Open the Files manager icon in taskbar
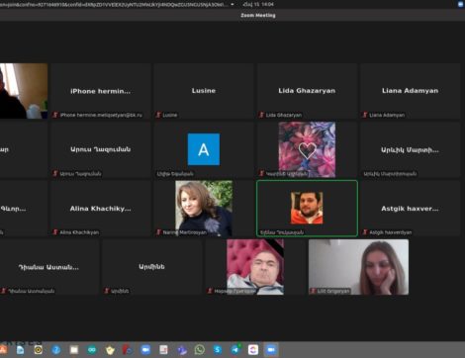465x358 pixels. 74,349
